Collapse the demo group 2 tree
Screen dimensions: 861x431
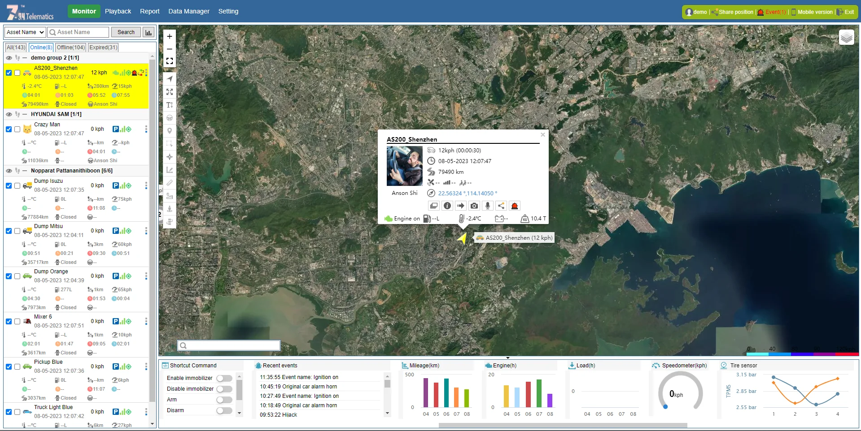(x=25, y=58)
